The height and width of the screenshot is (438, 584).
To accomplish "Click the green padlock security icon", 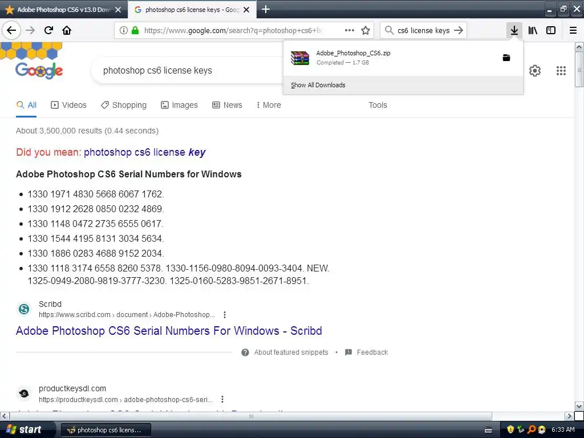I will click(136, 30).
